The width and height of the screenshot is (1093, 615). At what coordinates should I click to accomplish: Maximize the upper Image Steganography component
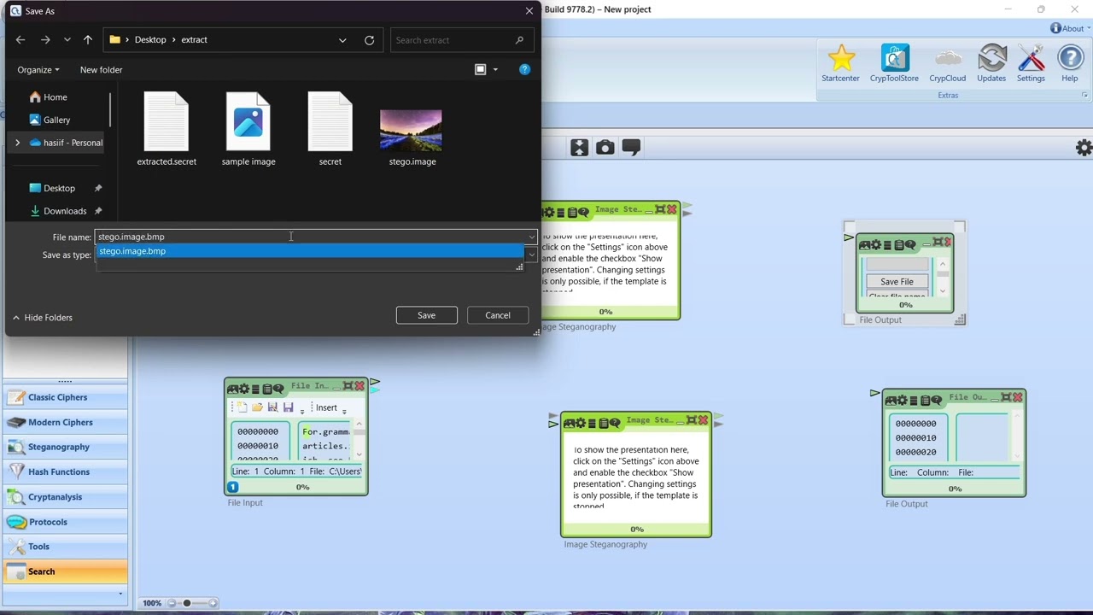pos(660,209)
